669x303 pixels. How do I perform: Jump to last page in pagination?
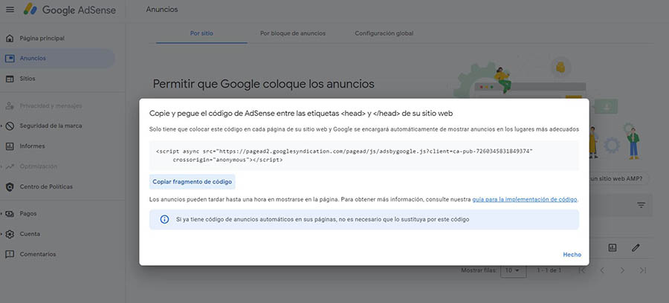click(x=643, y=270)
